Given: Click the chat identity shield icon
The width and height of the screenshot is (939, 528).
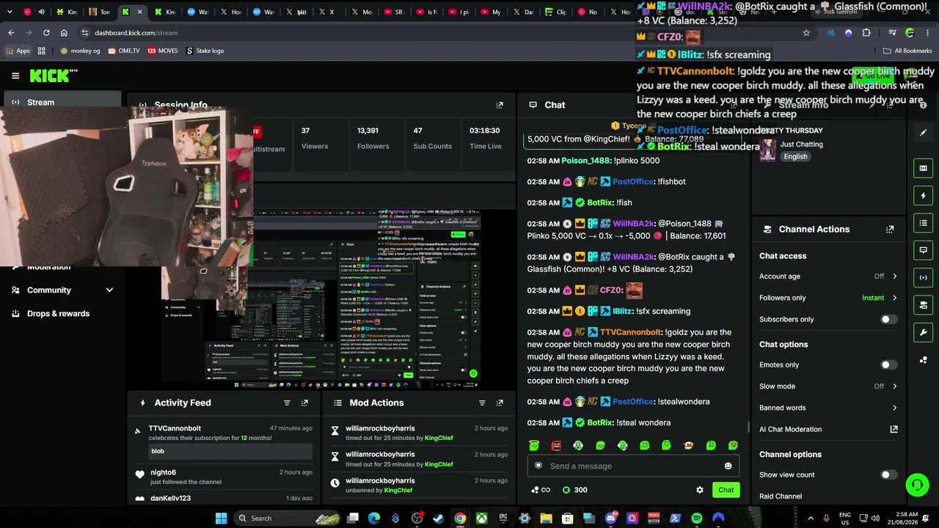Looking at the screenshot, I should pos(538,466).
